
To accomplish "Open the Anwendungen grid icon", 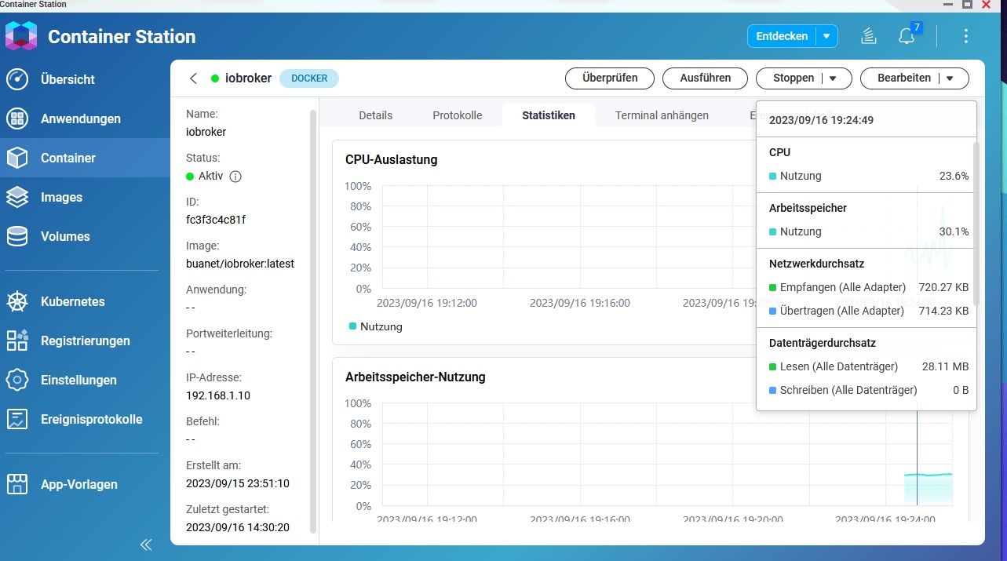I will click(x=17, y=118).
